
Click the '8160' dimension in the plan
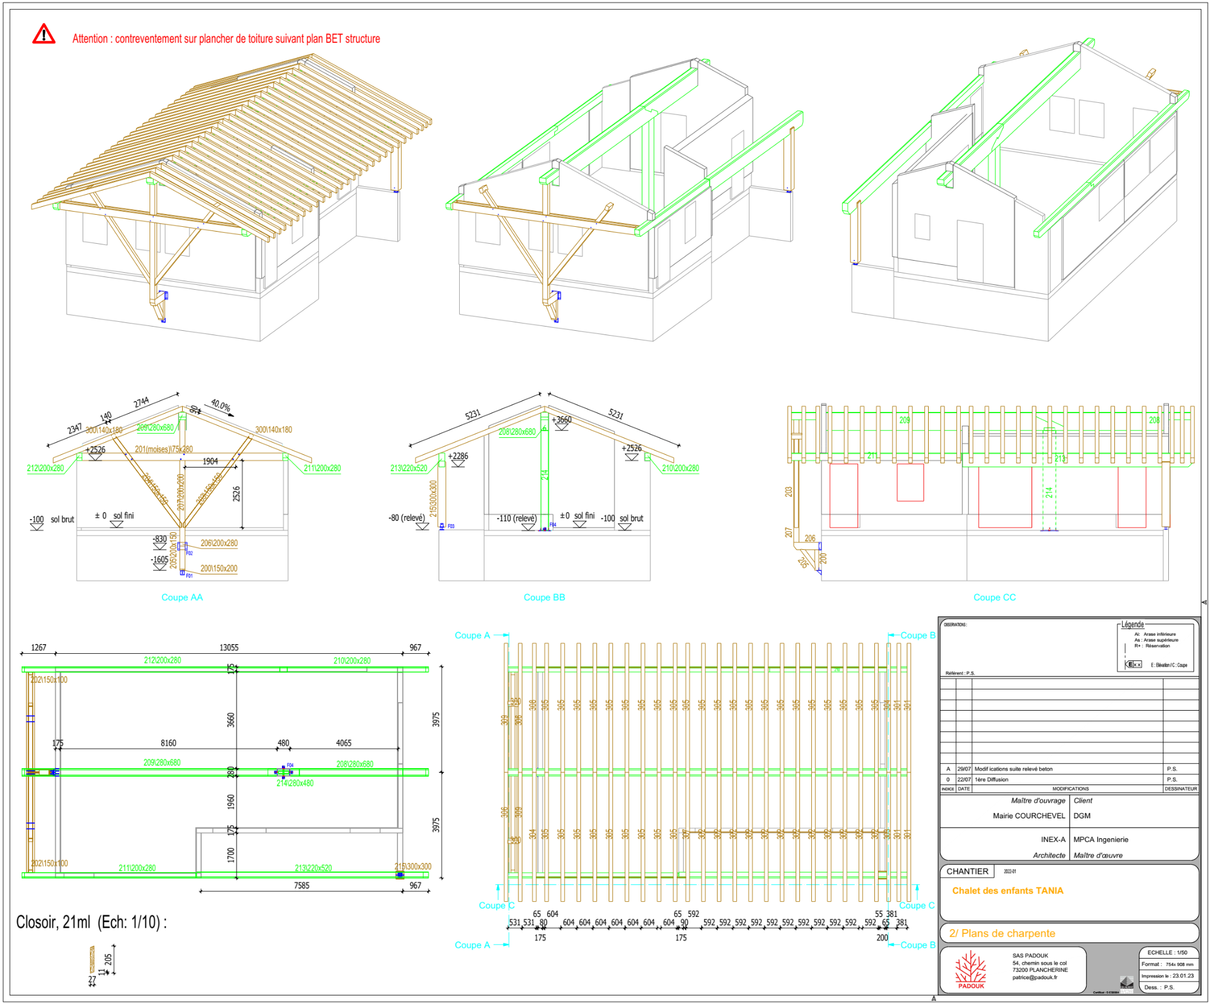point(169,743)
